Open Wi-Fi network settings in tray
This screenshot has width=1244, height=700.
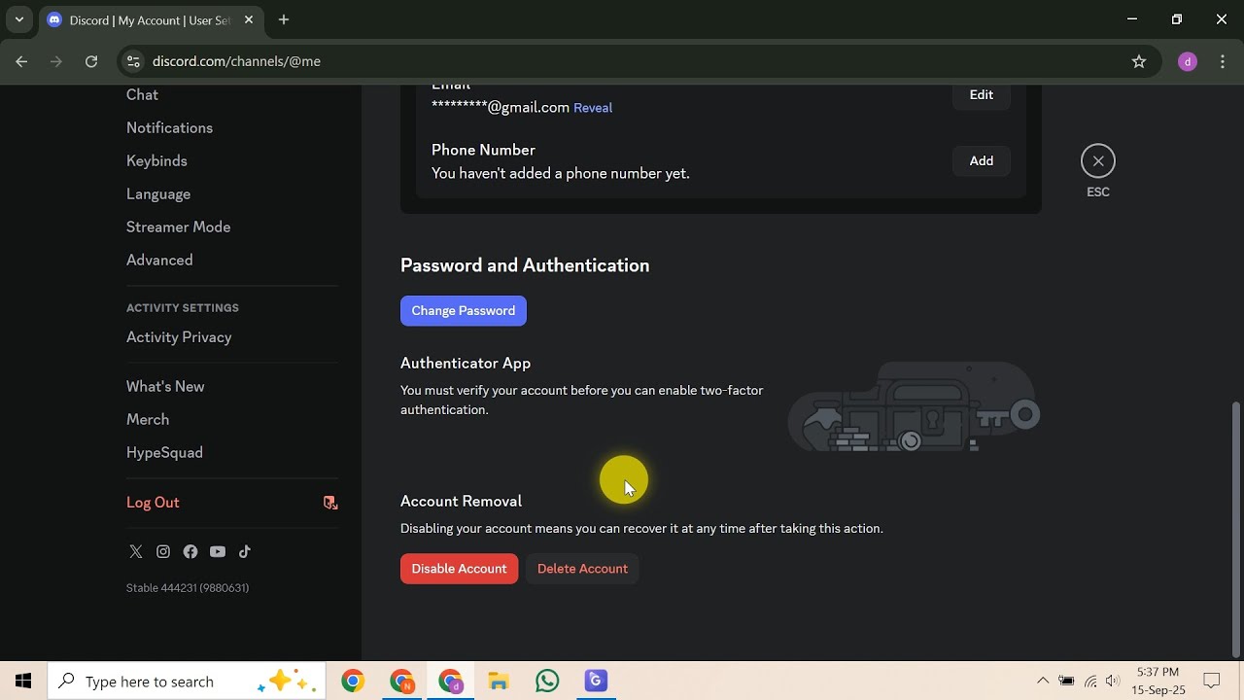pos(1090,681)
